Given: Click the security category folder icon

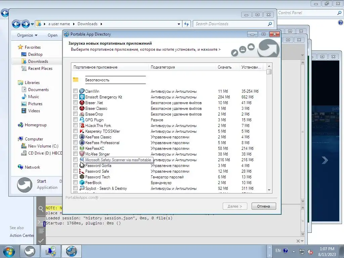Looking at the screenshot, I should point(76,80).
